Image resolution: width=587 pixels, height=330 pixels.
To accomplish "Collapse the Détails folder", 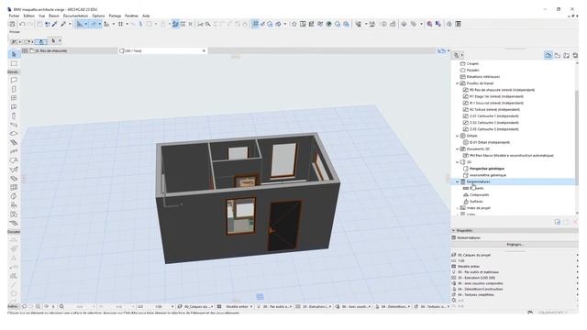I will click(458, 136).
